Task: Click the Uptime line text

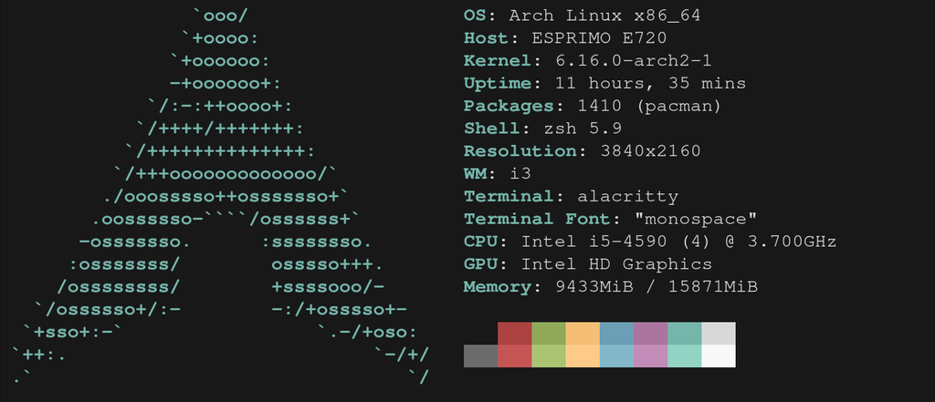Action: pos(604,83)
